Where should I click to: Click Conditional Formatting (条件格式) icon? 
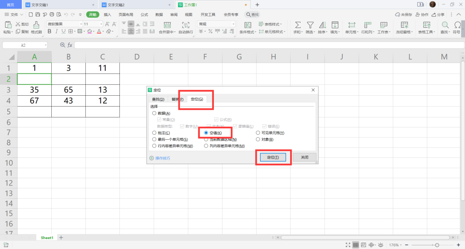tap(247, 25)
